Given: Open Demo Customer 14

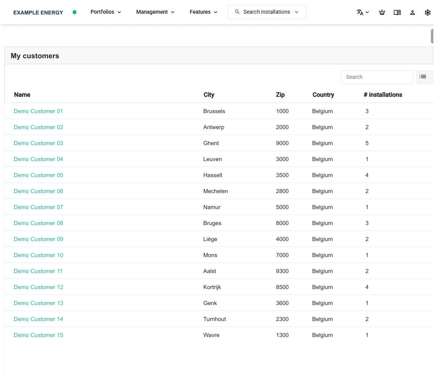Looking at the screenshot, I should click(x=38, y=319).
